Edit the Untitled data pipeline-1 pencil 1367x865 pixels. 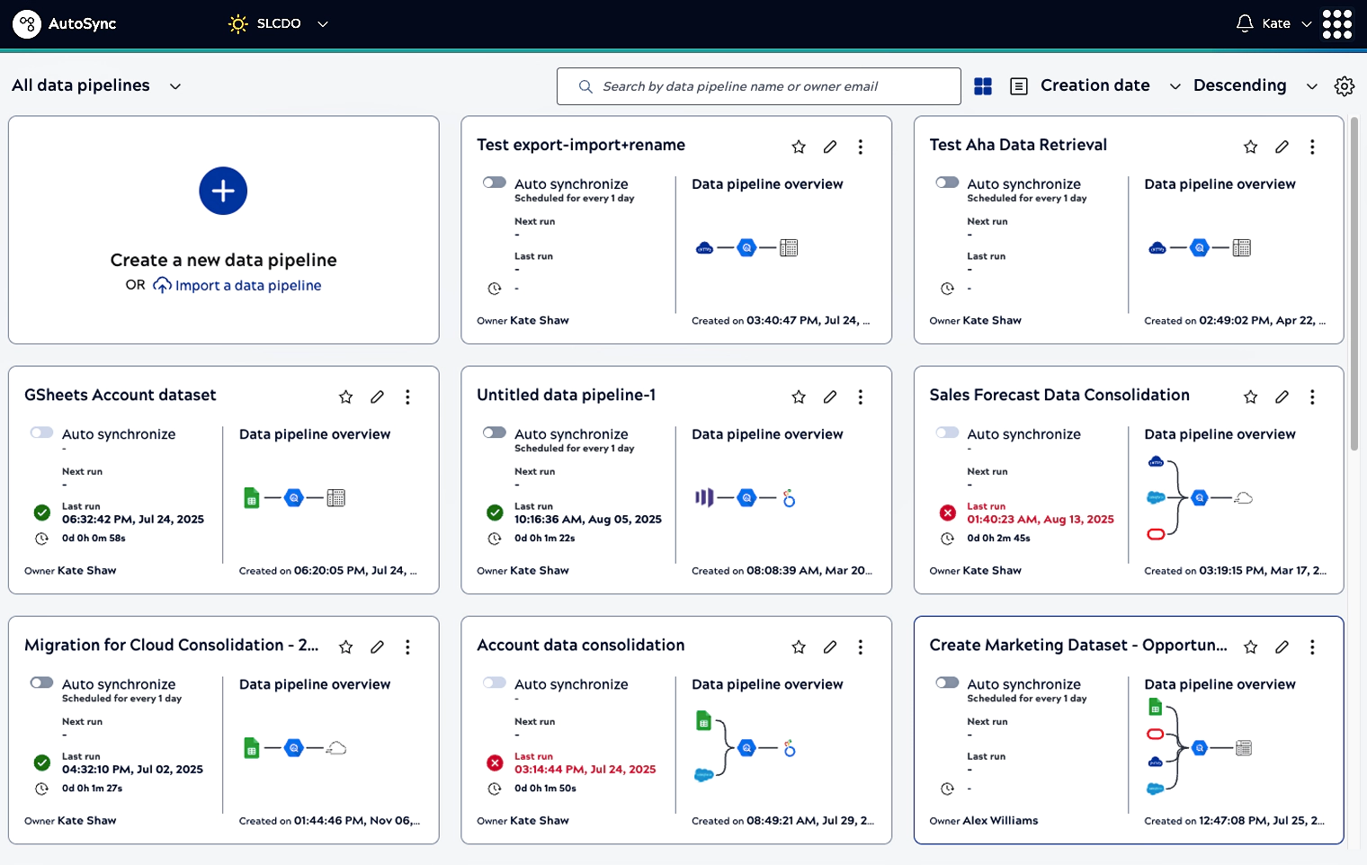(830, 397)
